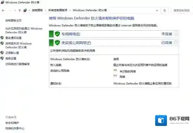Image resolution: width=193 pixels, height=133 pixels.
Task: Click 未连接 status text
Action: pyautogui.click(x=167, y=34)
